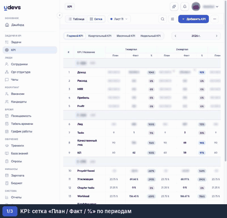
Task: Open the notifications bell
Action: tap(185, 6)
